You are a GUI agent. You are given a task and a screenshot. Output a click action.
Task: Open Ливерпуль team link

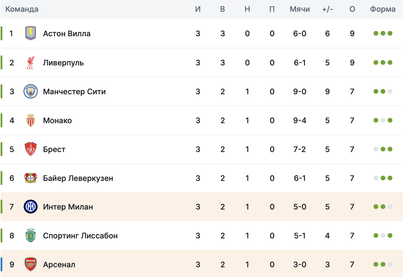pos(63,63)
